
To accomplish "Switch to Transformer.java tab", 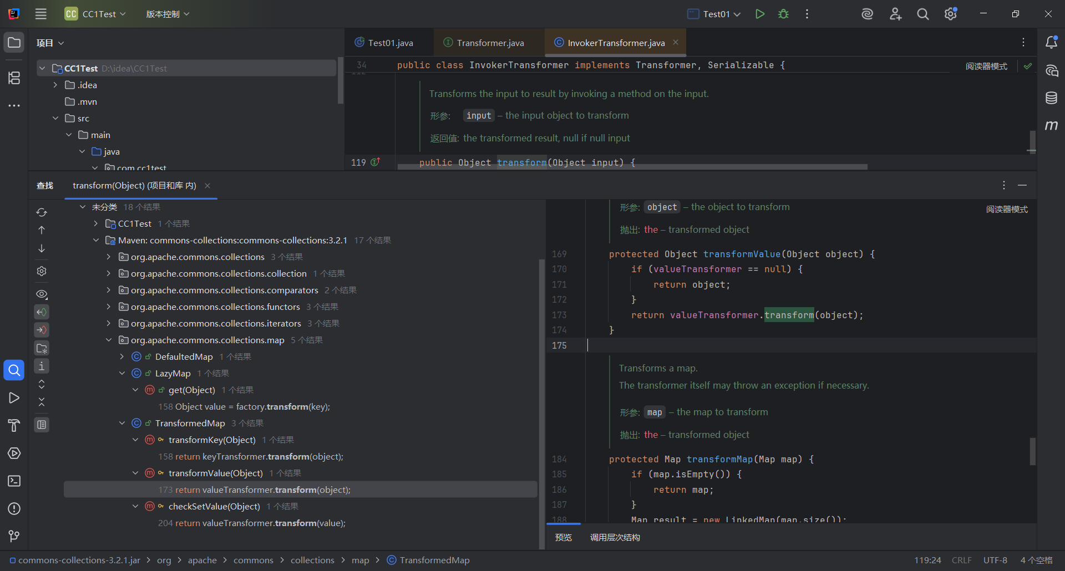I will (x=484, y=43).
